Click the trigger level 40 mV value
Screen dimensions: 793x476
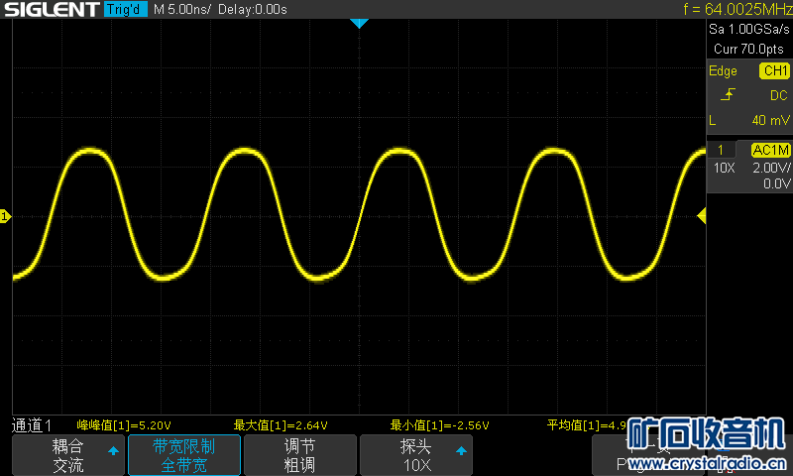[x=770, y=120]
